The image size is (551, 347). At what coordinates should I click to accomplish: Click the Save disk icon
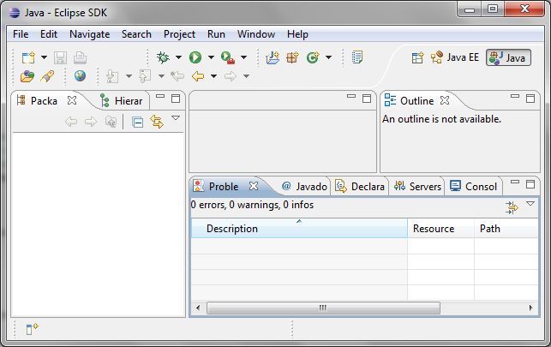pos(60,57)
